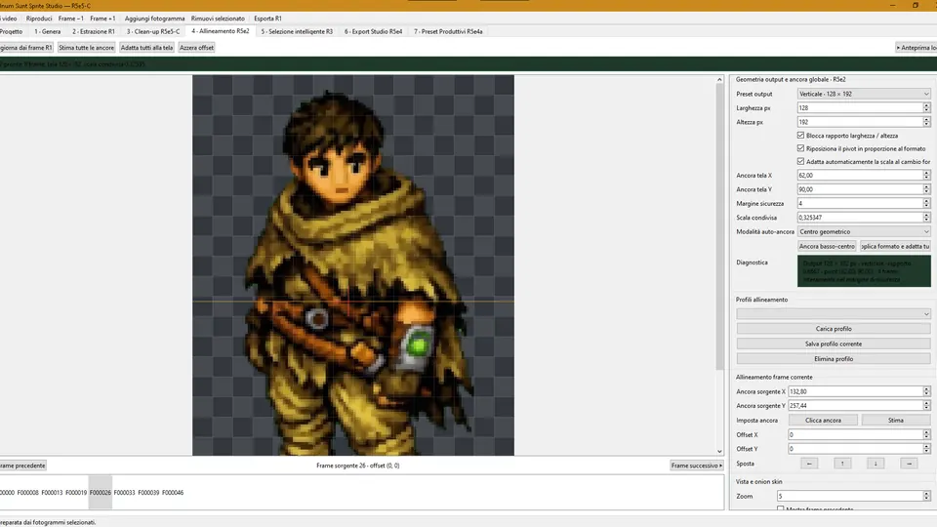Click the Ancora basso-centro button

[827, 246]
